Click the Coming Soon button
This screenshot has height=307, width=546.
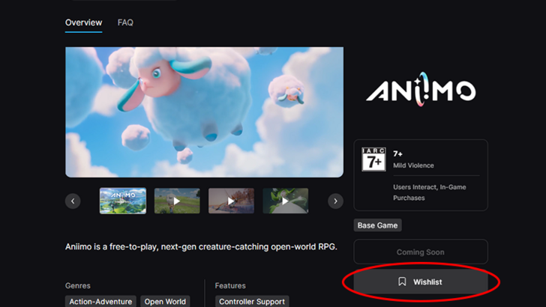click(x=421, y=252)
